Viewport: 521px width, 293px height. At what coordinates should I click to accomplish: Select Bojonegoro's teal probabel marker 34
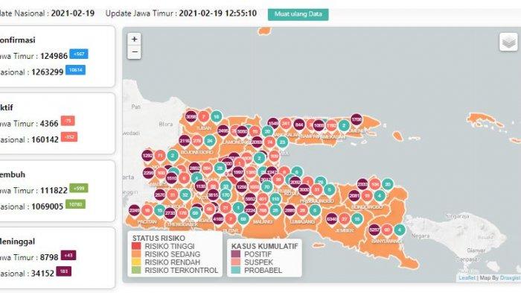pos(210,141)
